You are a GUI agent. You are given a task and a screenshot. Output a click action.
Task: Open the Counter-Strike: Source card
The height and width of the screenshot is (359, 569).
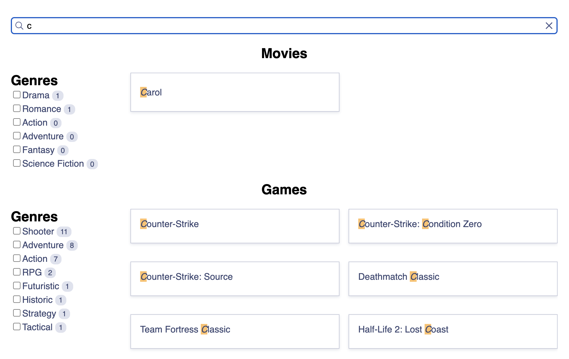pyautogui.click(x=235, y=279)
